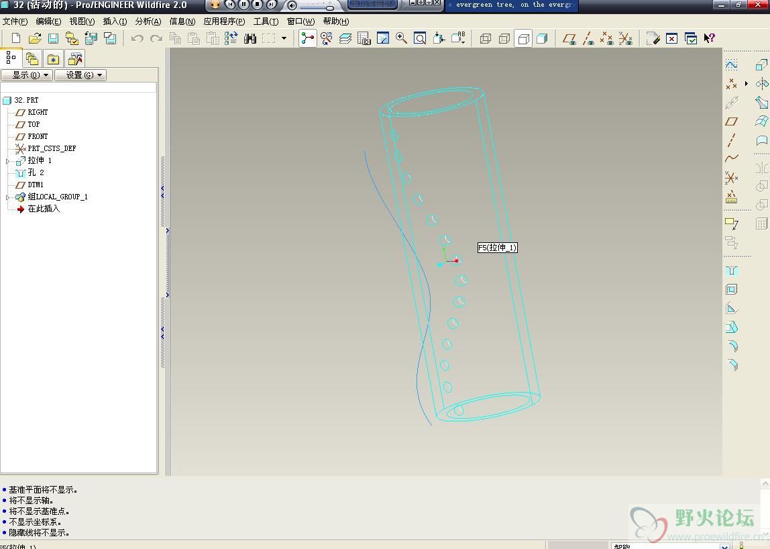Click the binoculars find tool
Screen dimensions: 770x549
[250, 38]
